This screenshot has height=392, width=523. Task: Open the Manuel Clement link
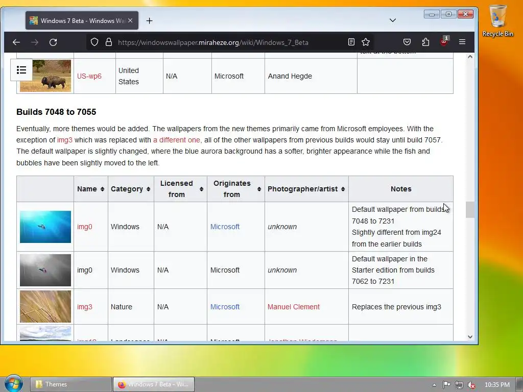(294, 307)
